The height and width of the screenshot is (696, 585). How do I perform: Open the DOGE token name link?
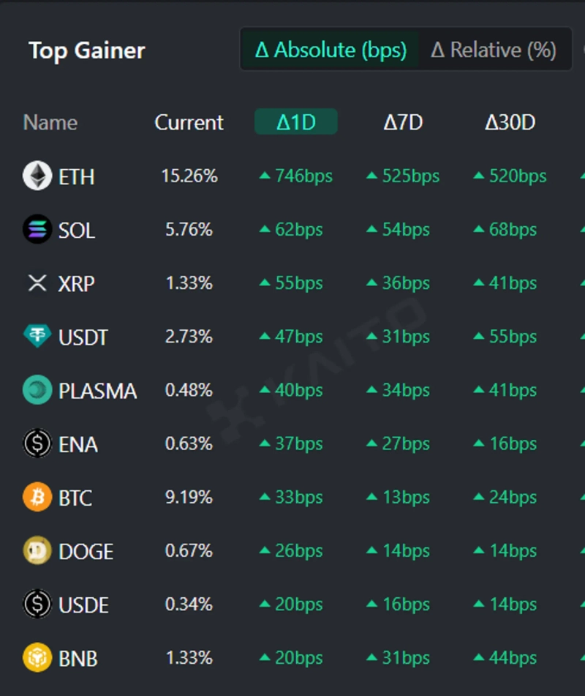point(86,551)
